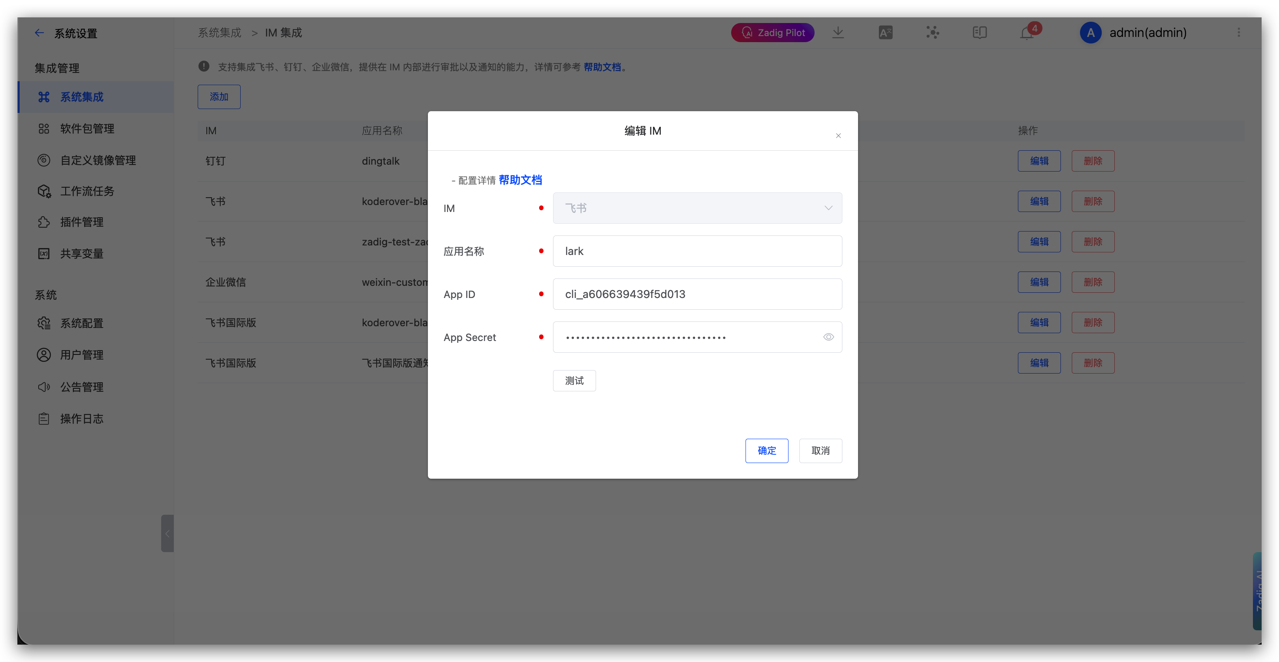Click the back arrow beside 系统设置
1279x662 pixels.
tap(39, 33)
